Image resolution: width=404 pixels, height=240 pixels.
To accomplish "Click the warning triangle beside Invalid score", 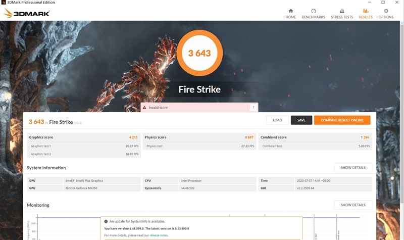I will (144, 108).
